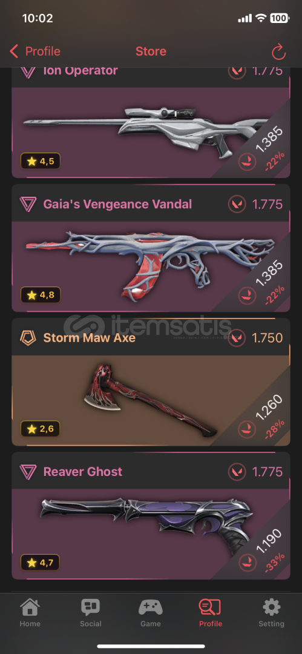Tap the VP icon beside Reaver Ghost 1.775
The width and height of the screenshot is (302, 654).
pyautogui.click(x=237, y=472)
